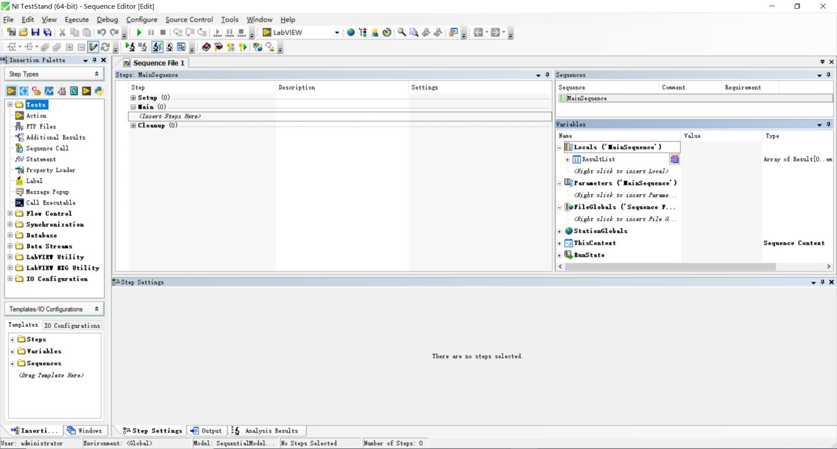
Task: Open the User Manager person icon
Action: pyautogui.click(x=375, y=33)
